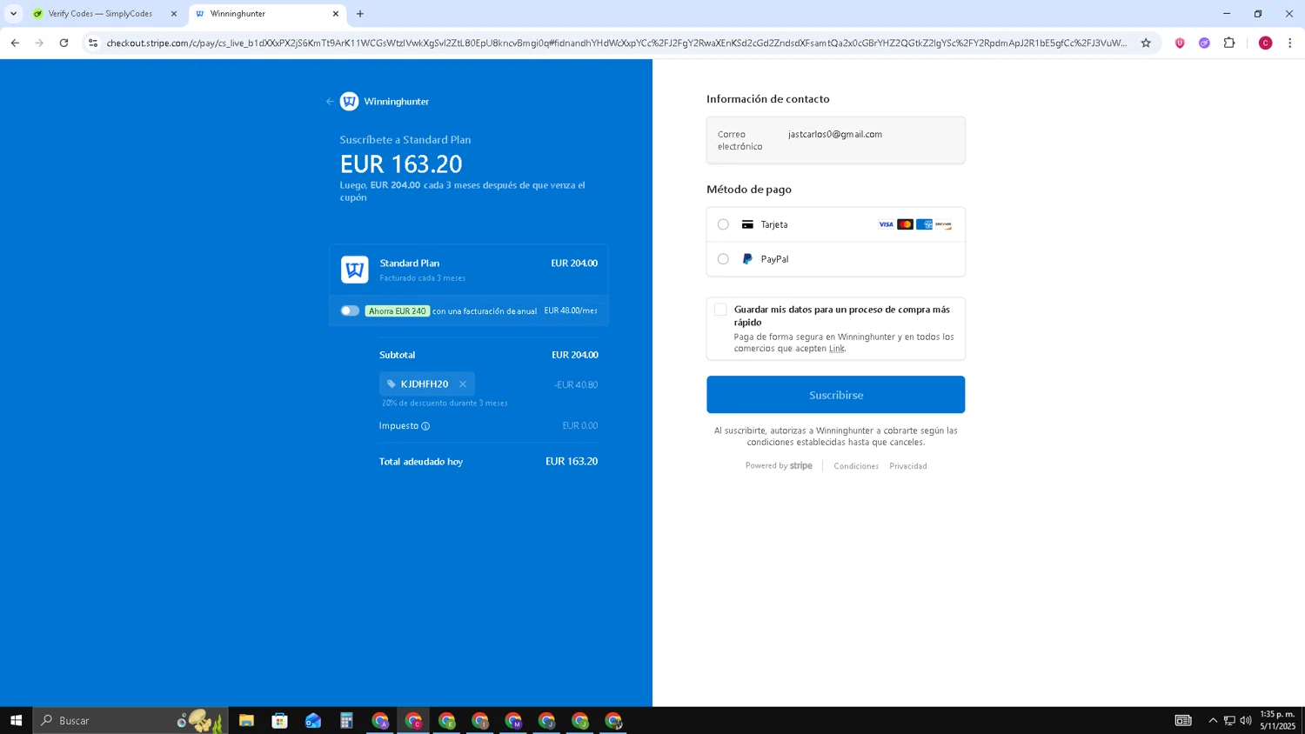The image size is (1305, 734).
Task: Toggle annual billing switch
Action: coord(350,310)
